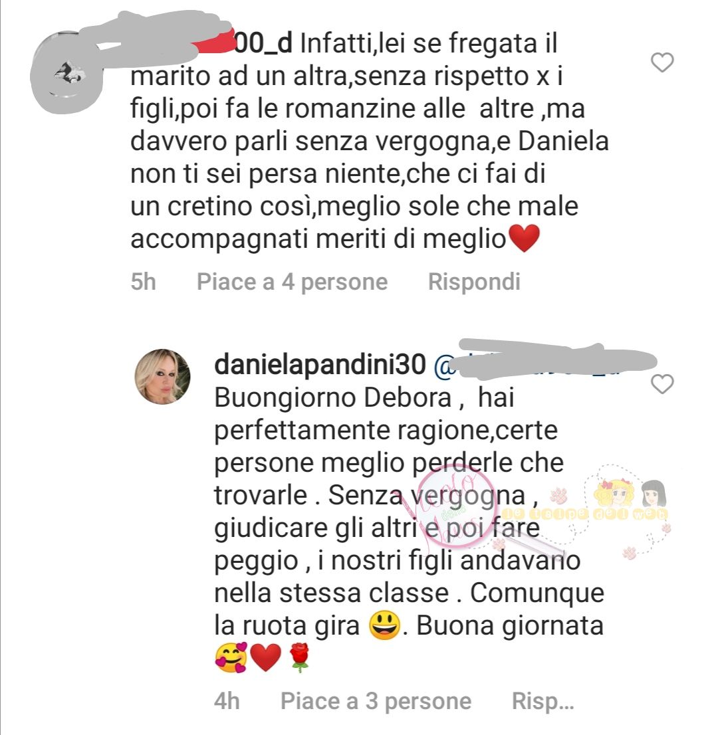This screenshot has width=718, height=735.
Task: Like the comment starting with "Infatti, lei se fregata"
Action: pyautogui.click(x=662, y=62)
